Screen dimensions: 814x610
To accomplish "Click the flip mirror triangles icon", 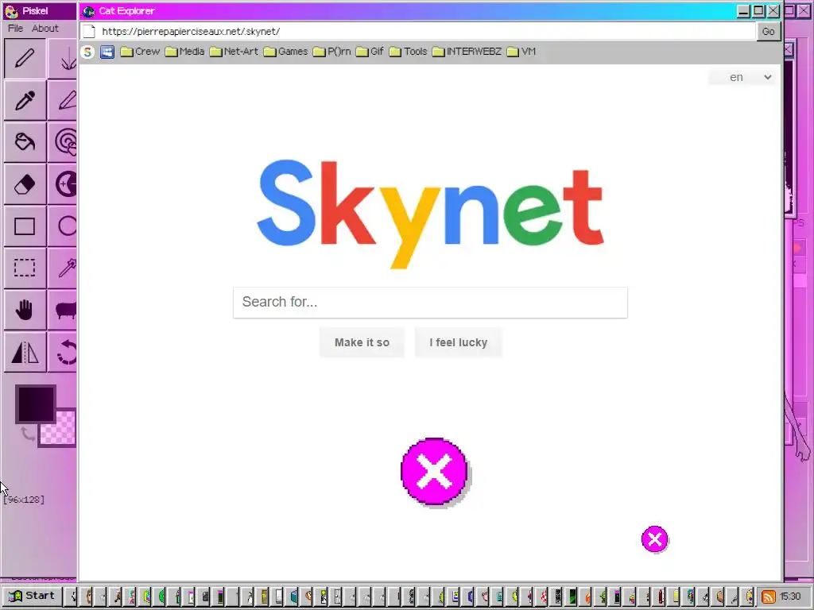I will click(25, 353).
